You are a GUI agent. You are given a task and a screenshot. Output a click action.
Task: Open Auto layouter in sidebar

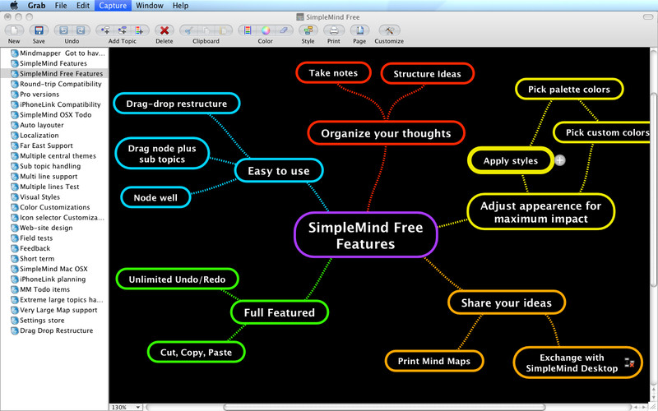[x=42, y=125]
